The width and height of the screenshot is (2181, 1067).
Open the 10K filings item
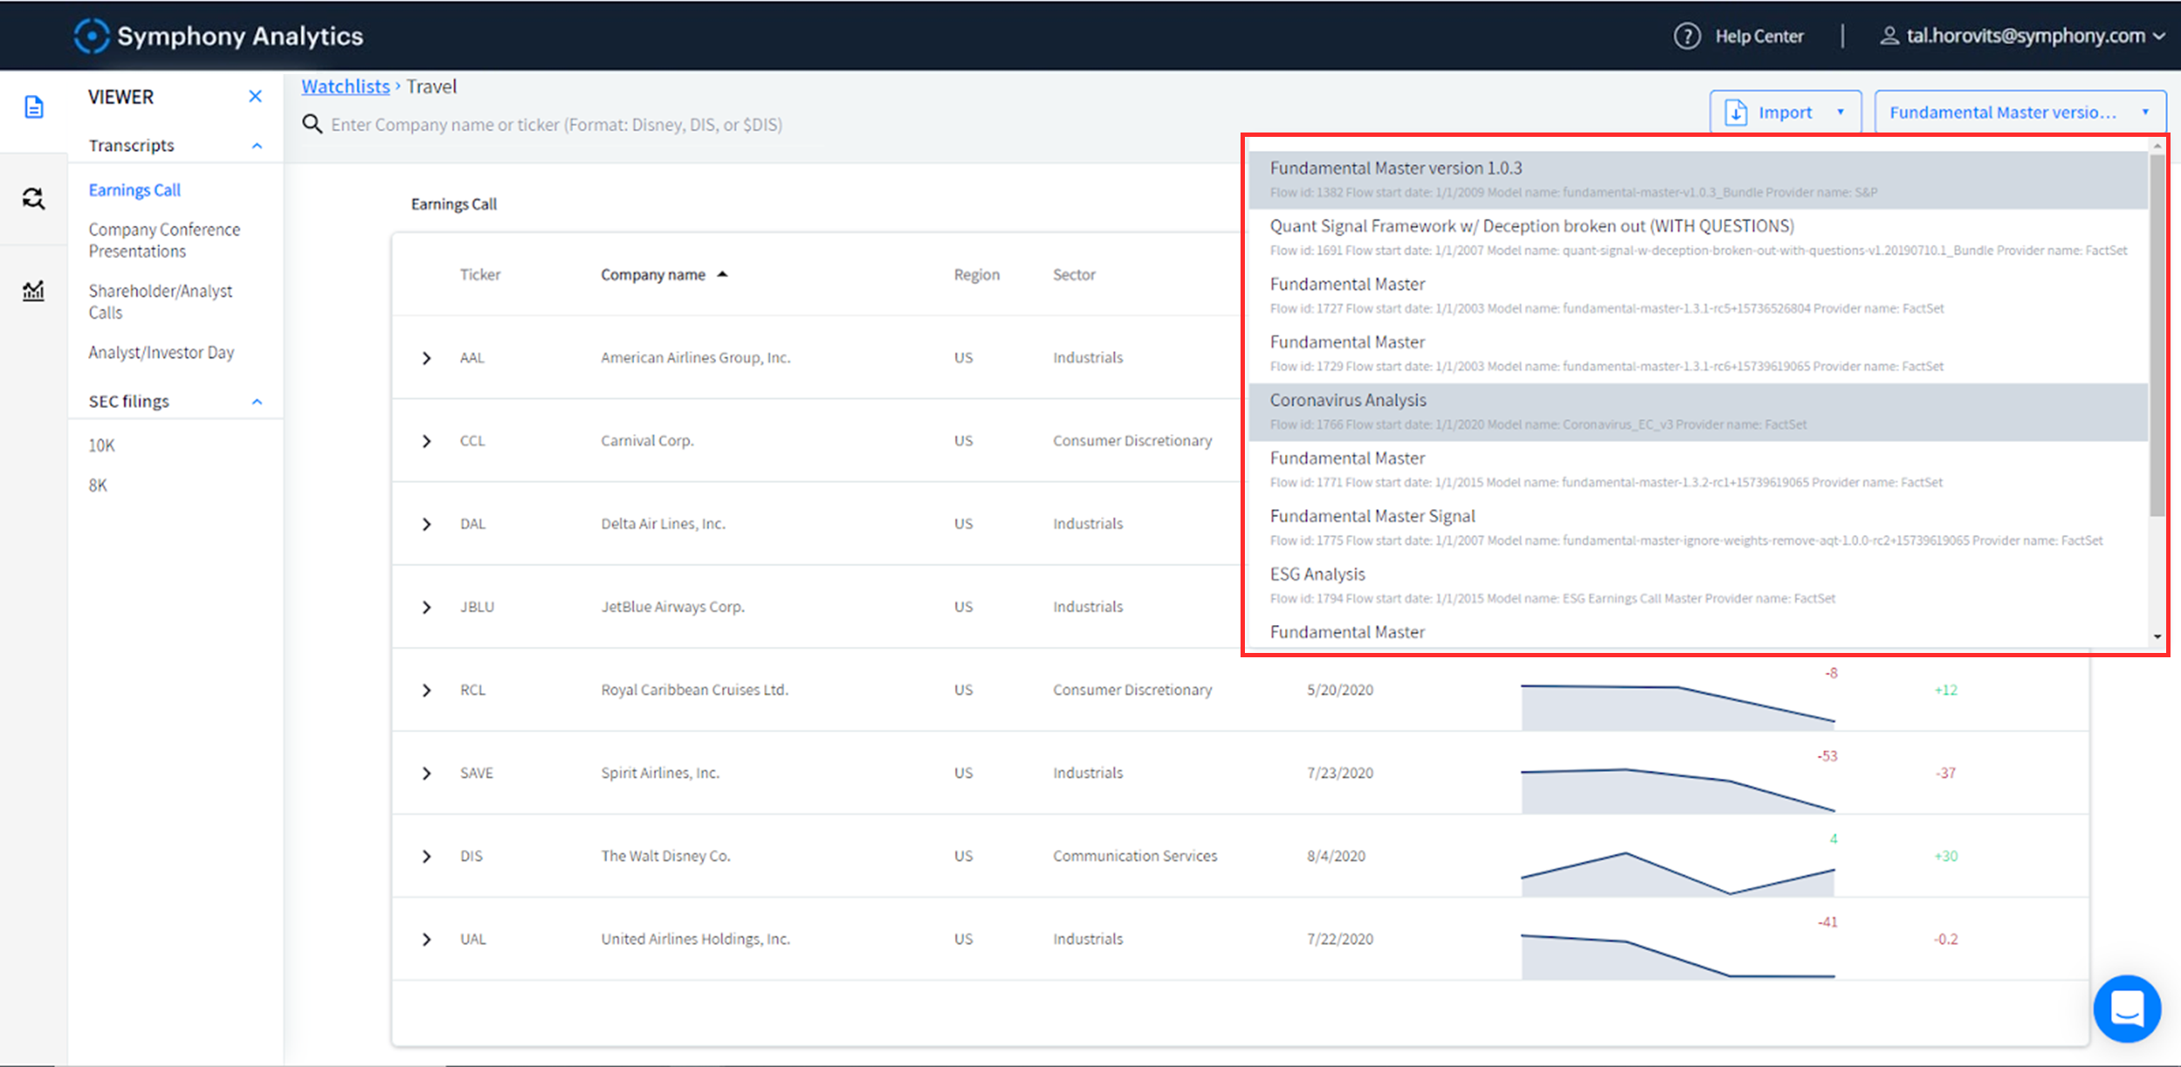tap(101, 445)
